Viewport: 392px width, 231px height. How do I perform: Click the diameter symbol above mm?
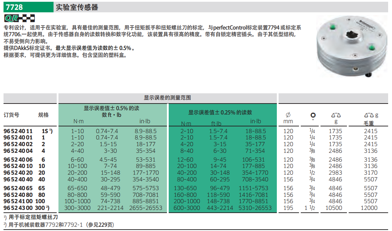click(288, 115)
